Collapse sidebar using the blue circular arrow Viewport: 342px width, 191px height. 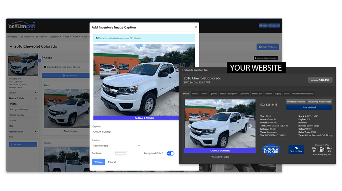coord(39,61)
